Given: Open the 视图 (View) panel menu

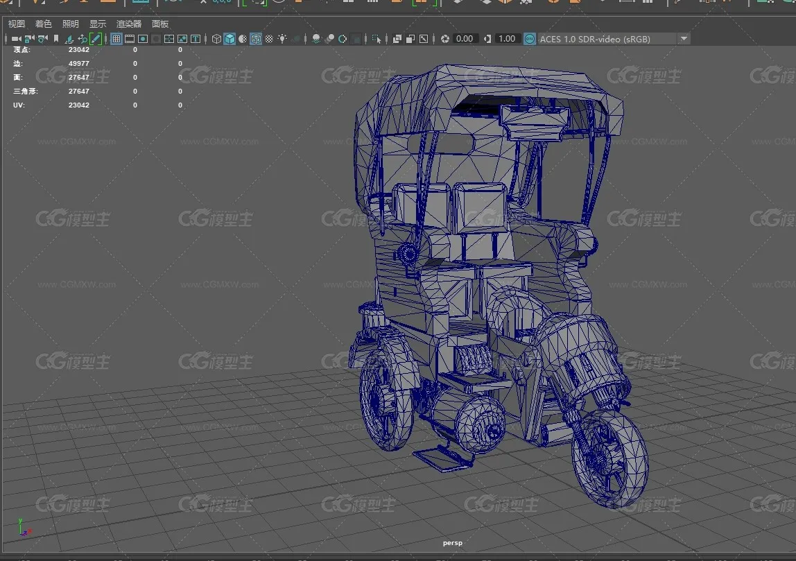Looking at the screenshot, I should click(x=16, y=24).
